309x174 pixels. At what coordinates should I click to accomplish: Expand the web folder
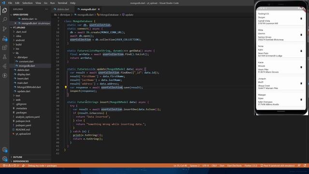pyautogui.click(x=18, y=100)
